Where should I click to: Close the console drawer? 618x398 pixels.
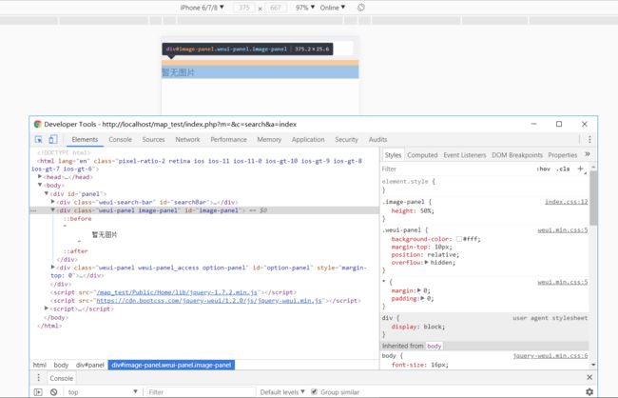click(x=589, y=377)
